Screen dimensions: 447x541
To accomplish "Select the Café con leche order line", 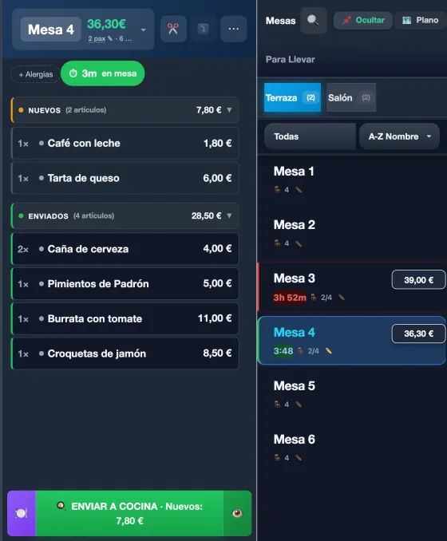I will [x=125, y=143].
